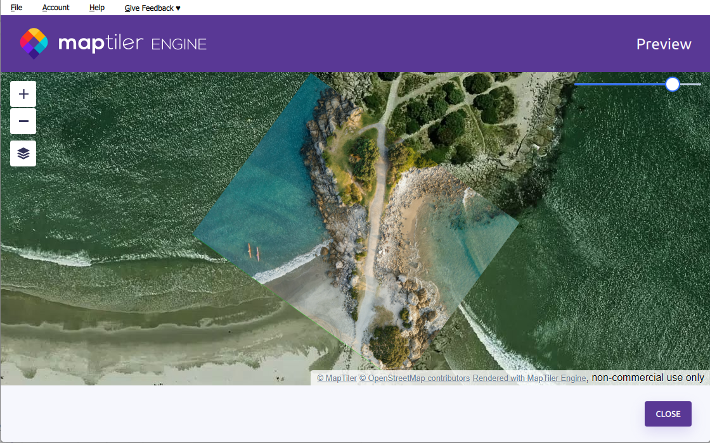Open the OpenStreetMap contributors link
Viewport: 710px width, 443px height.
[x=415, y=378]
